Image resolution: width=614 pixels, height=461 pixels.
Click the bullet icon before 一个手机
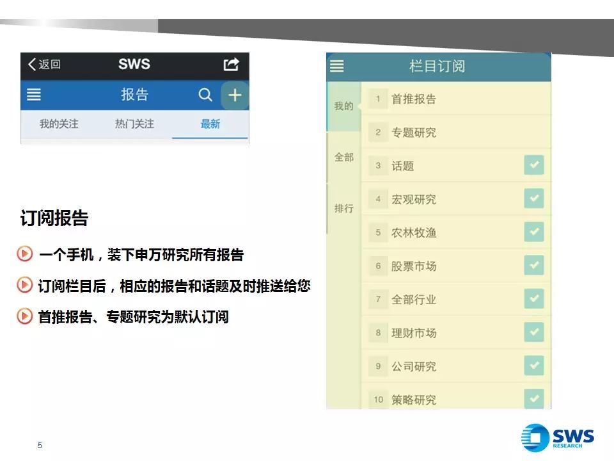(24, 254)
